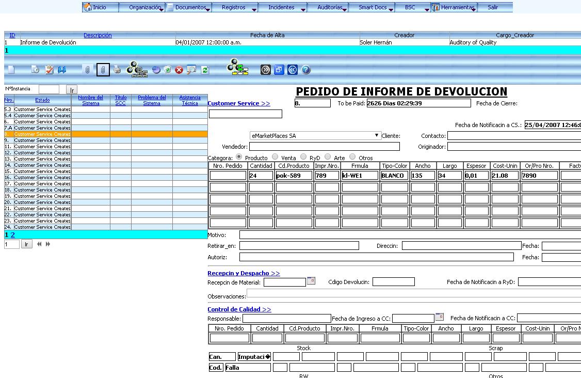Click the Ir button beside page number box
This screenshot has width=581, height=378.
point(26,244)
